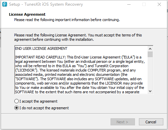Click the empty scrollbar track below the thumb
This screenshot has height=130, width=168.
[x=150, y=73]
